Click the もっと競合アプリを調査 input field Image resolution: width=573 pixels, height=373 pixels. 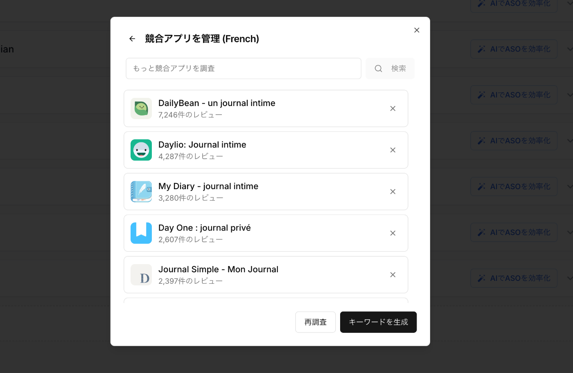click(x=243, y=68)
